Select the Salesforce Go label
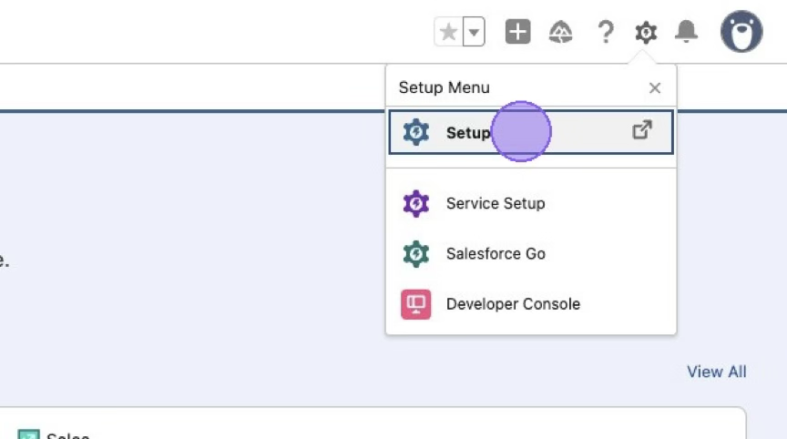787x439 pixels. (x=496, y=254)
